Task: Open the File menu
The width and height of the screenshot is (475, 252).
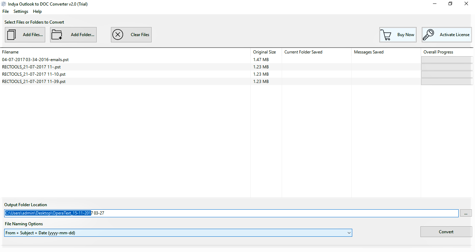Action: tap(6, 11)
